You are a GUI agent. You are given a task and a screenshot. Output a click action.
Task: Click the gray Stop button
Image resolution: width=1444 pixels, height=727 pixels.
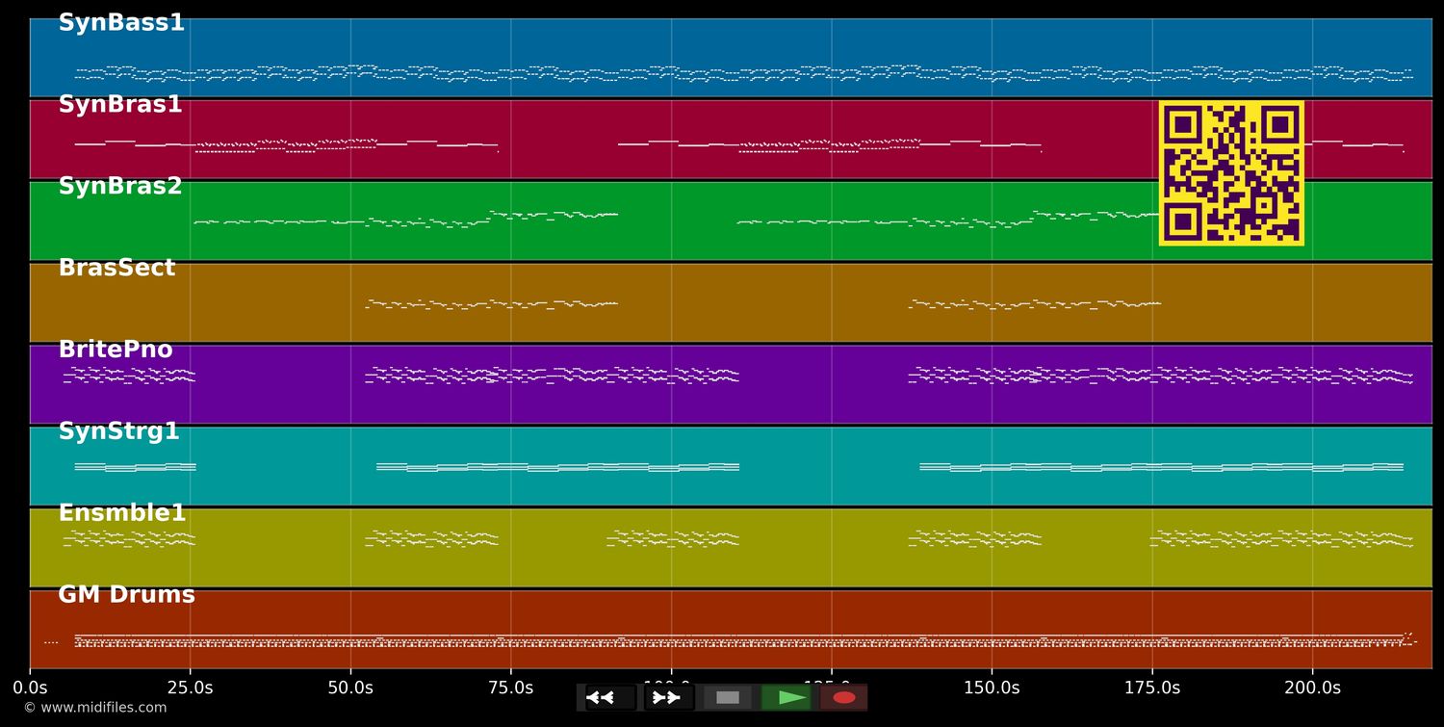click(x=728, y=698)
